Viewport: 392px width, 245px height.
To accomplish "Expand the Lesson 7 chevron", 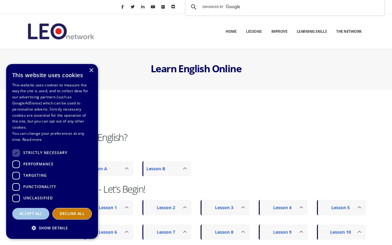I will 185,232.
